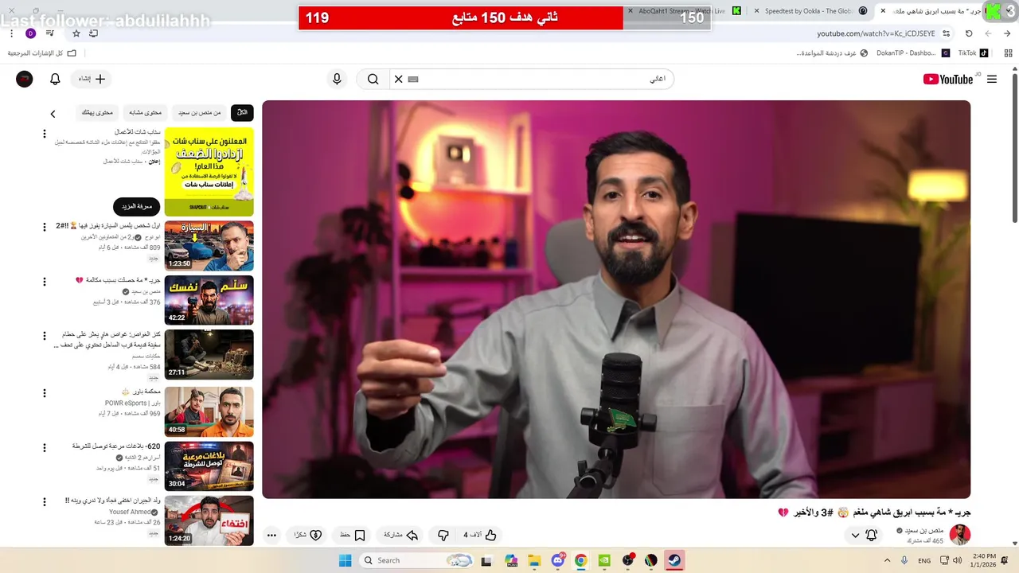
Task: Open the YouTube hamburger guide menu
Action: pos(991,80)
